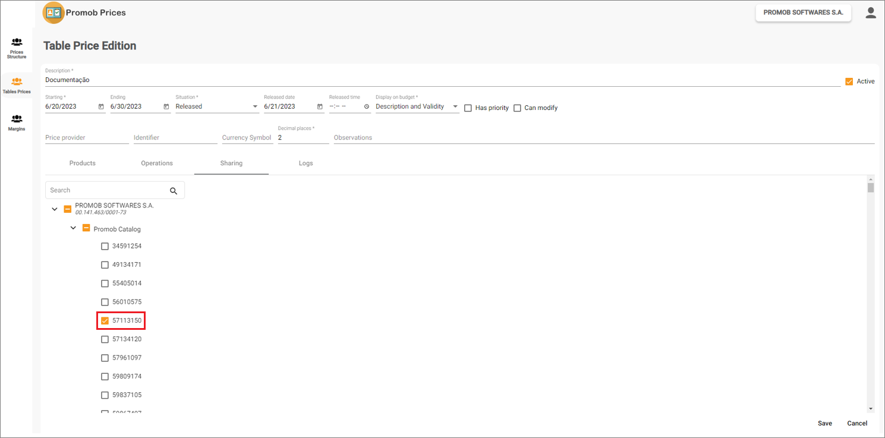Check the 59809174 checkbox

pos(105,377)
